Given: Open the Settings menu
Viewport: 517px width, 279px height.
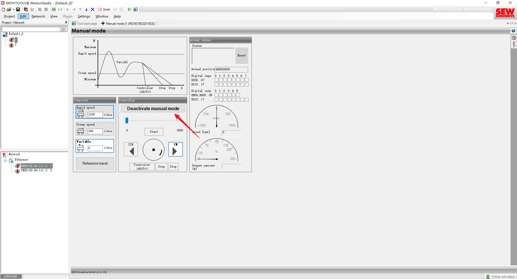Looking at the screenshot, I should click(84, 16).
